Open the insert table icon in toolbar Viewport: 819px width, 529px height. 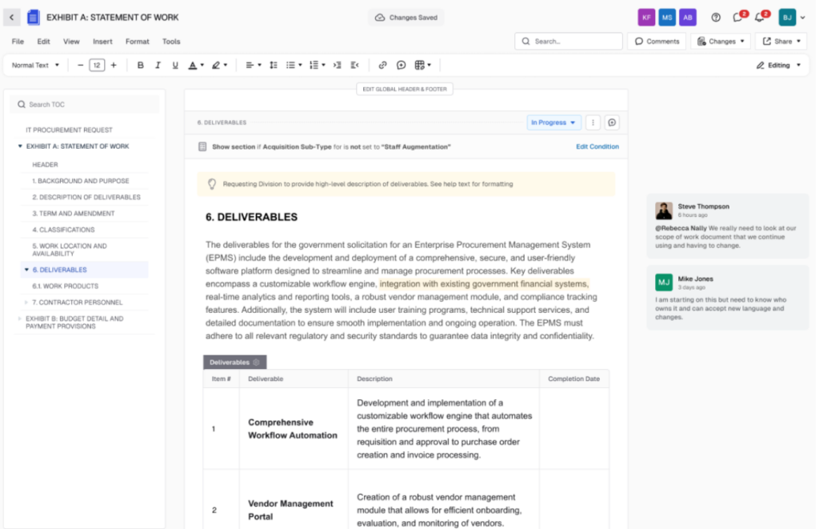(x=420, y=65)
